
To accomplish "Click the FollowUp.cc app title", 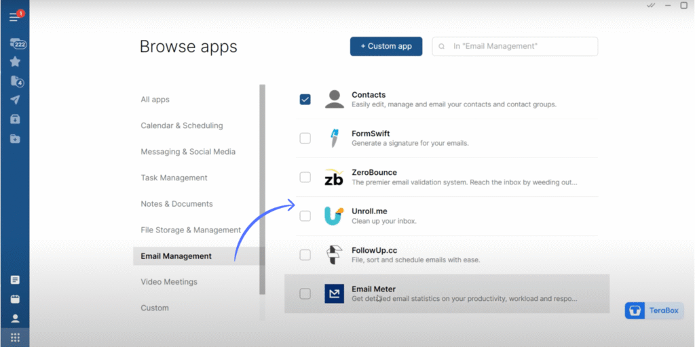I will [374, 250].
